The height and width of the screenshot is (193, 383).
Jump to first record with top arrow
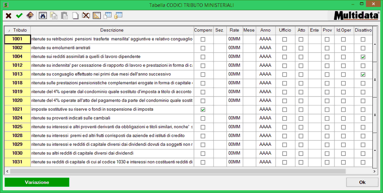click(x=375, y=44)
